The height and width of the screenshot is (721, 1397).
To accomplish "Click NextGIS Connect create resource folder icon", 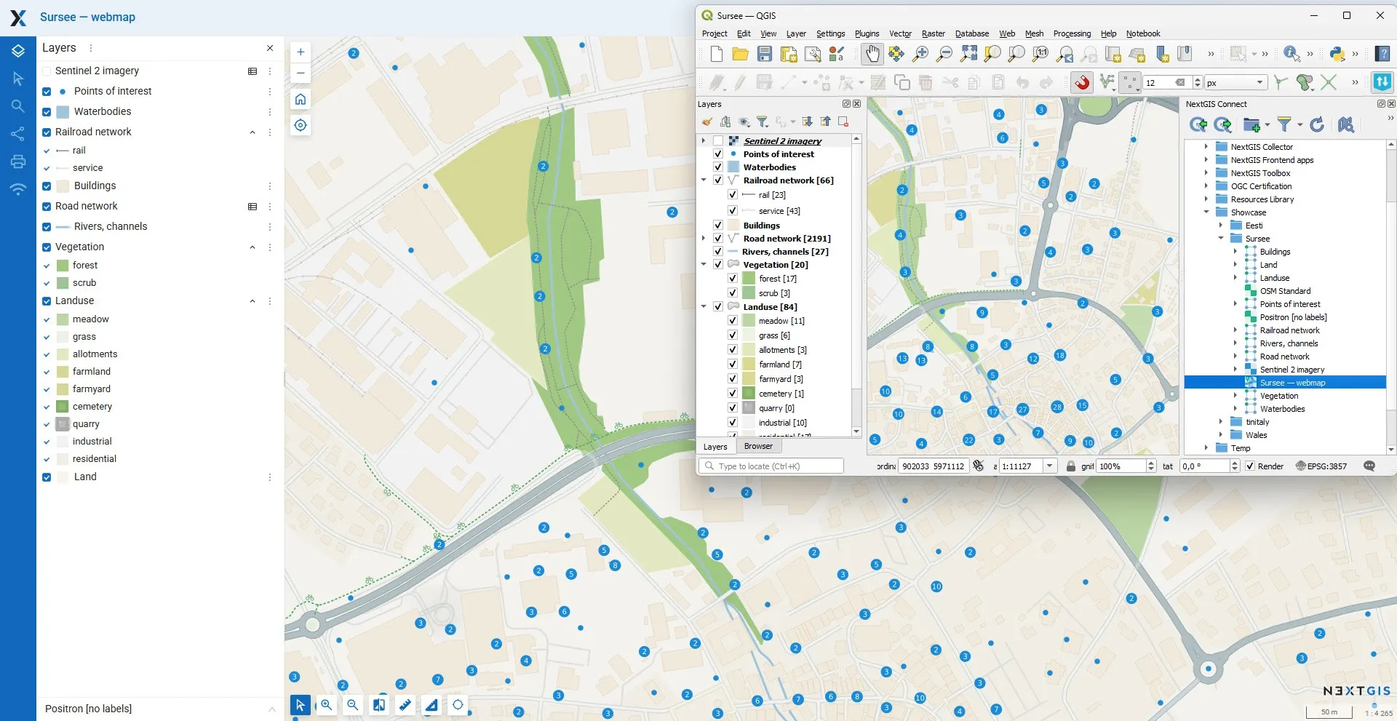I will 1252,125.
